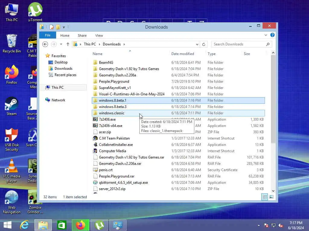Go up one folder level
The height and width of the screenshot is (231, 309).
[68, 44]
